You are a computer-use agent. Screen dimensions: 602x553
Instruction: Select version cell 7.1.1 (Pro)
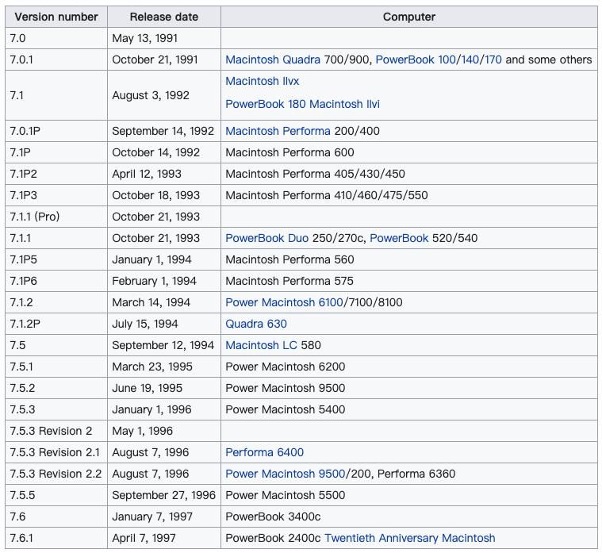click(x=56, y=217)
